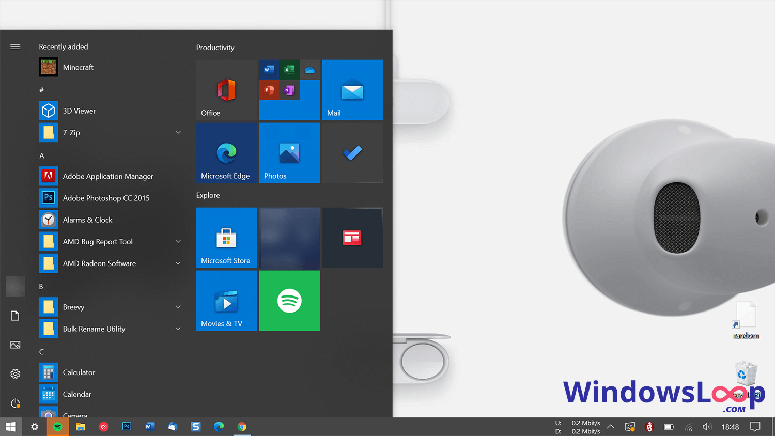775x436 pixels.
Task: Select the "random" shortcut on the desktop
Action: pos(746,321)
